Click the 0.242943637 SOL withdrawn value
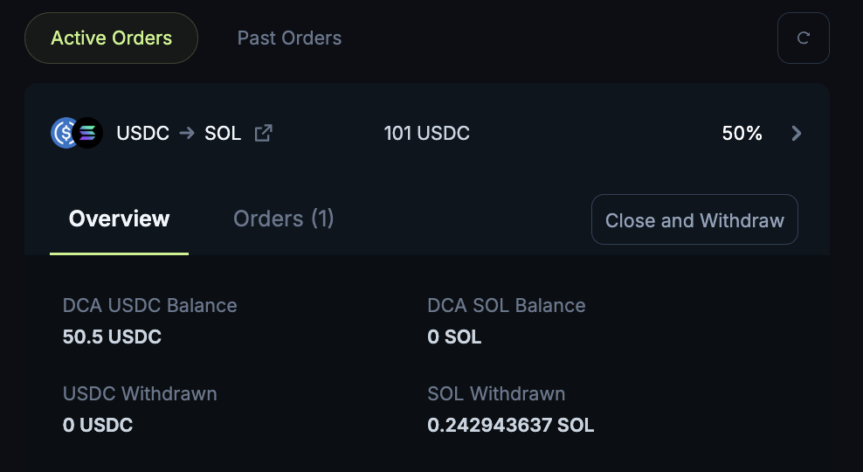863x472 pixels. (x=510, y=426)
